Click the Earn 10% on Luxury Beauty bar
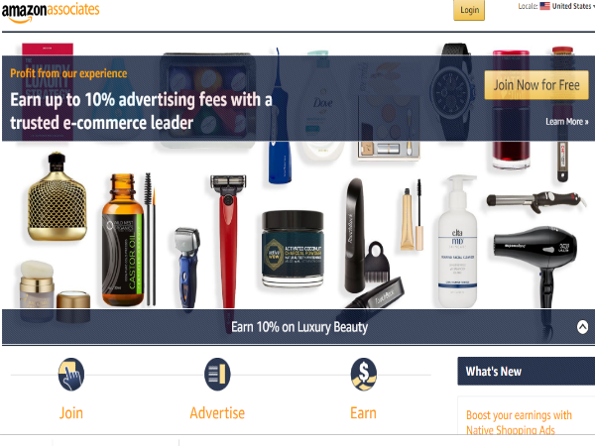Screen dimensions: 595x446 (297, 327)
